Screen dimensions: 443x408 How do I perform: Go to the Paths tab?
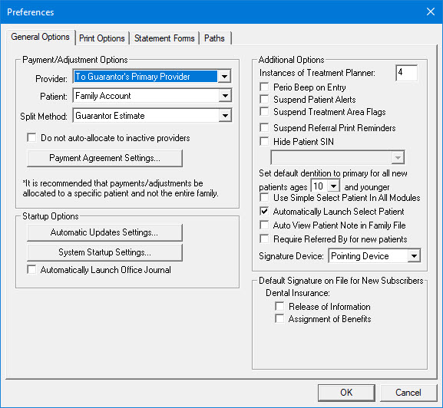click(x=214, y=38)
